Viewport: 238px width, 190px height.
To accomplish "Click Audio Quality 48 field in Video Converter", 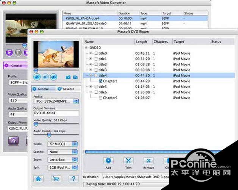I will pos(18,114).
